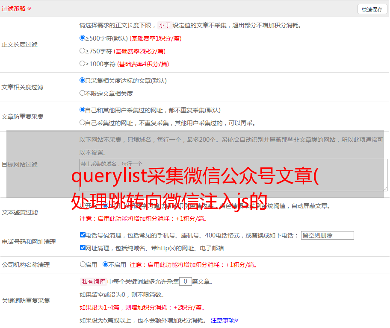Click the 私有词库 tag

(92, 281)
